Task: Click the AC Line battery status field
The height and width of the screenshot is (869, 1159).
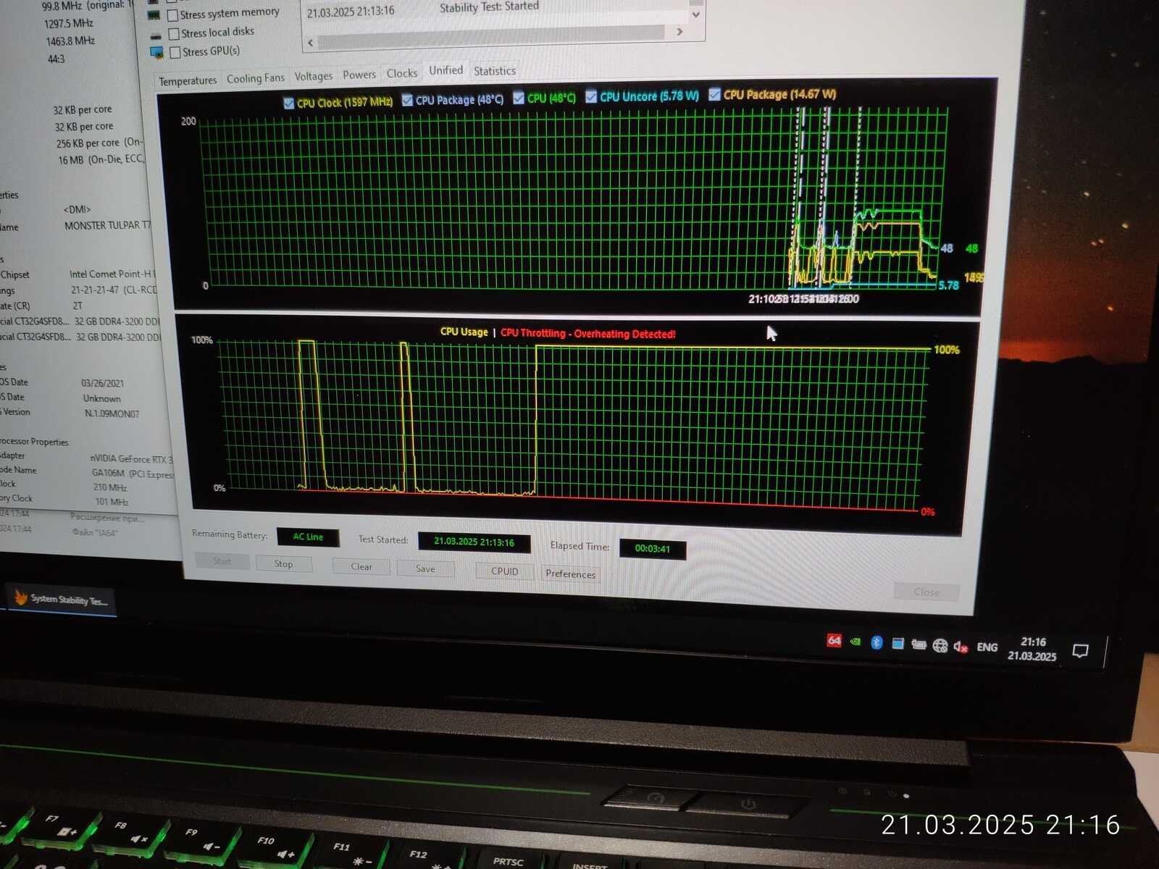Action: (308, 537)
